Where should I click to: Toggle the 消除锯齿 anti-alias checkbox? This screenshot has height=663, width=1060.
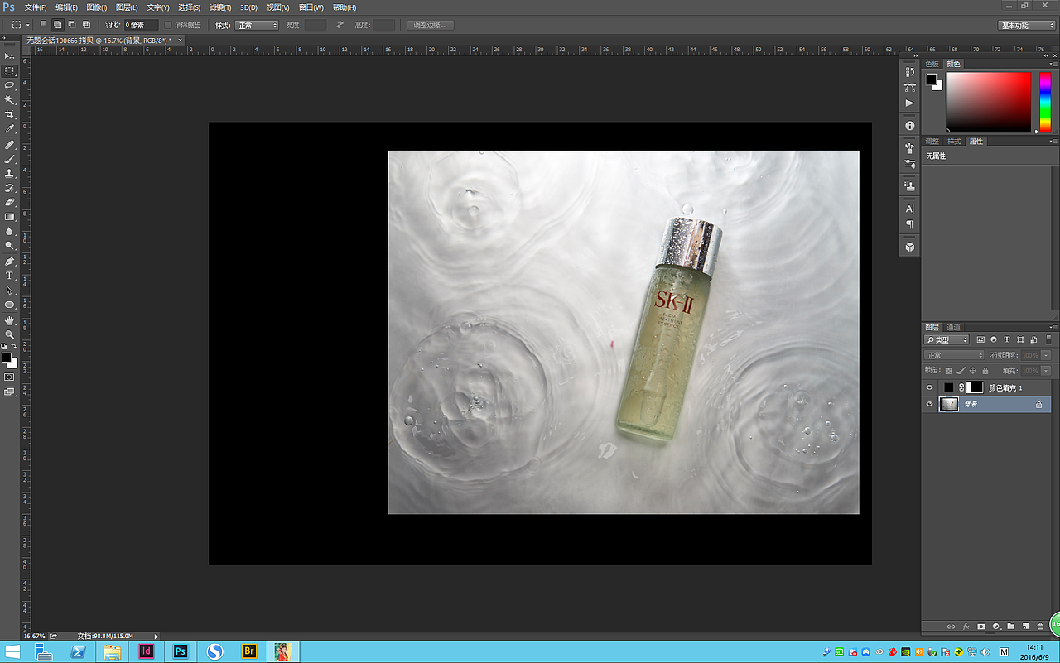(x=169, y=26)
